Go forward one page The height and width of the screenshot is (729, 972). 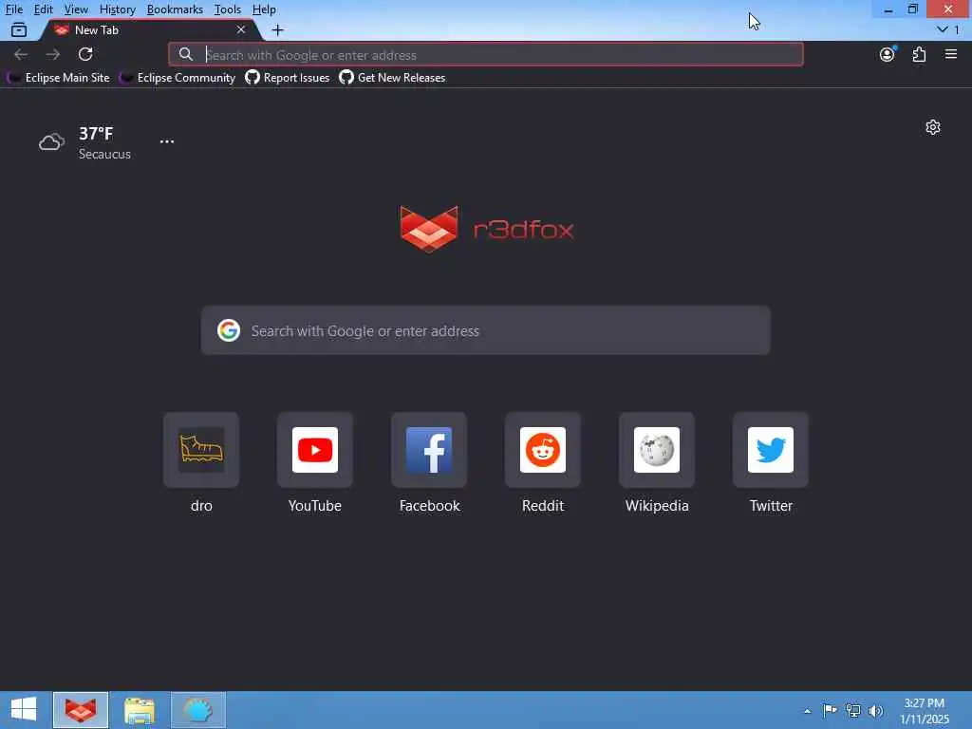click(53, 54)
